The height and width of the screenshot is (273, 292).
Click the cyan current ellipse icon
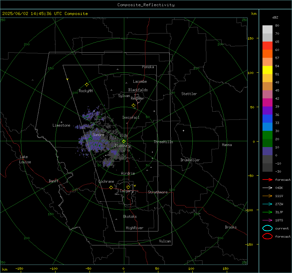click(267, 228)
